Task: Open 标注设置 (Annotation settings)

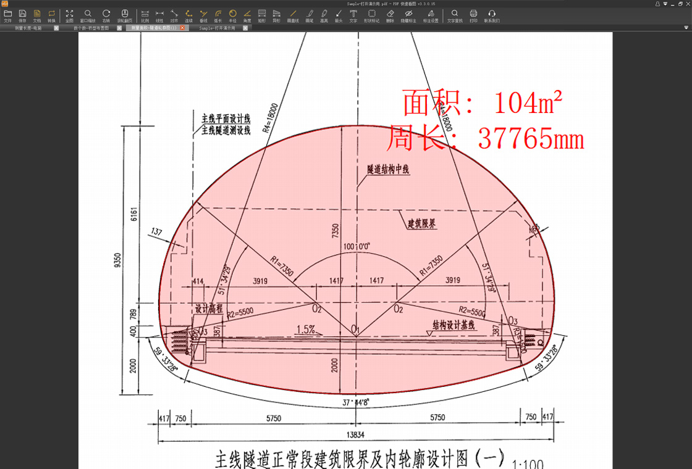Action: tap(431, 16)
